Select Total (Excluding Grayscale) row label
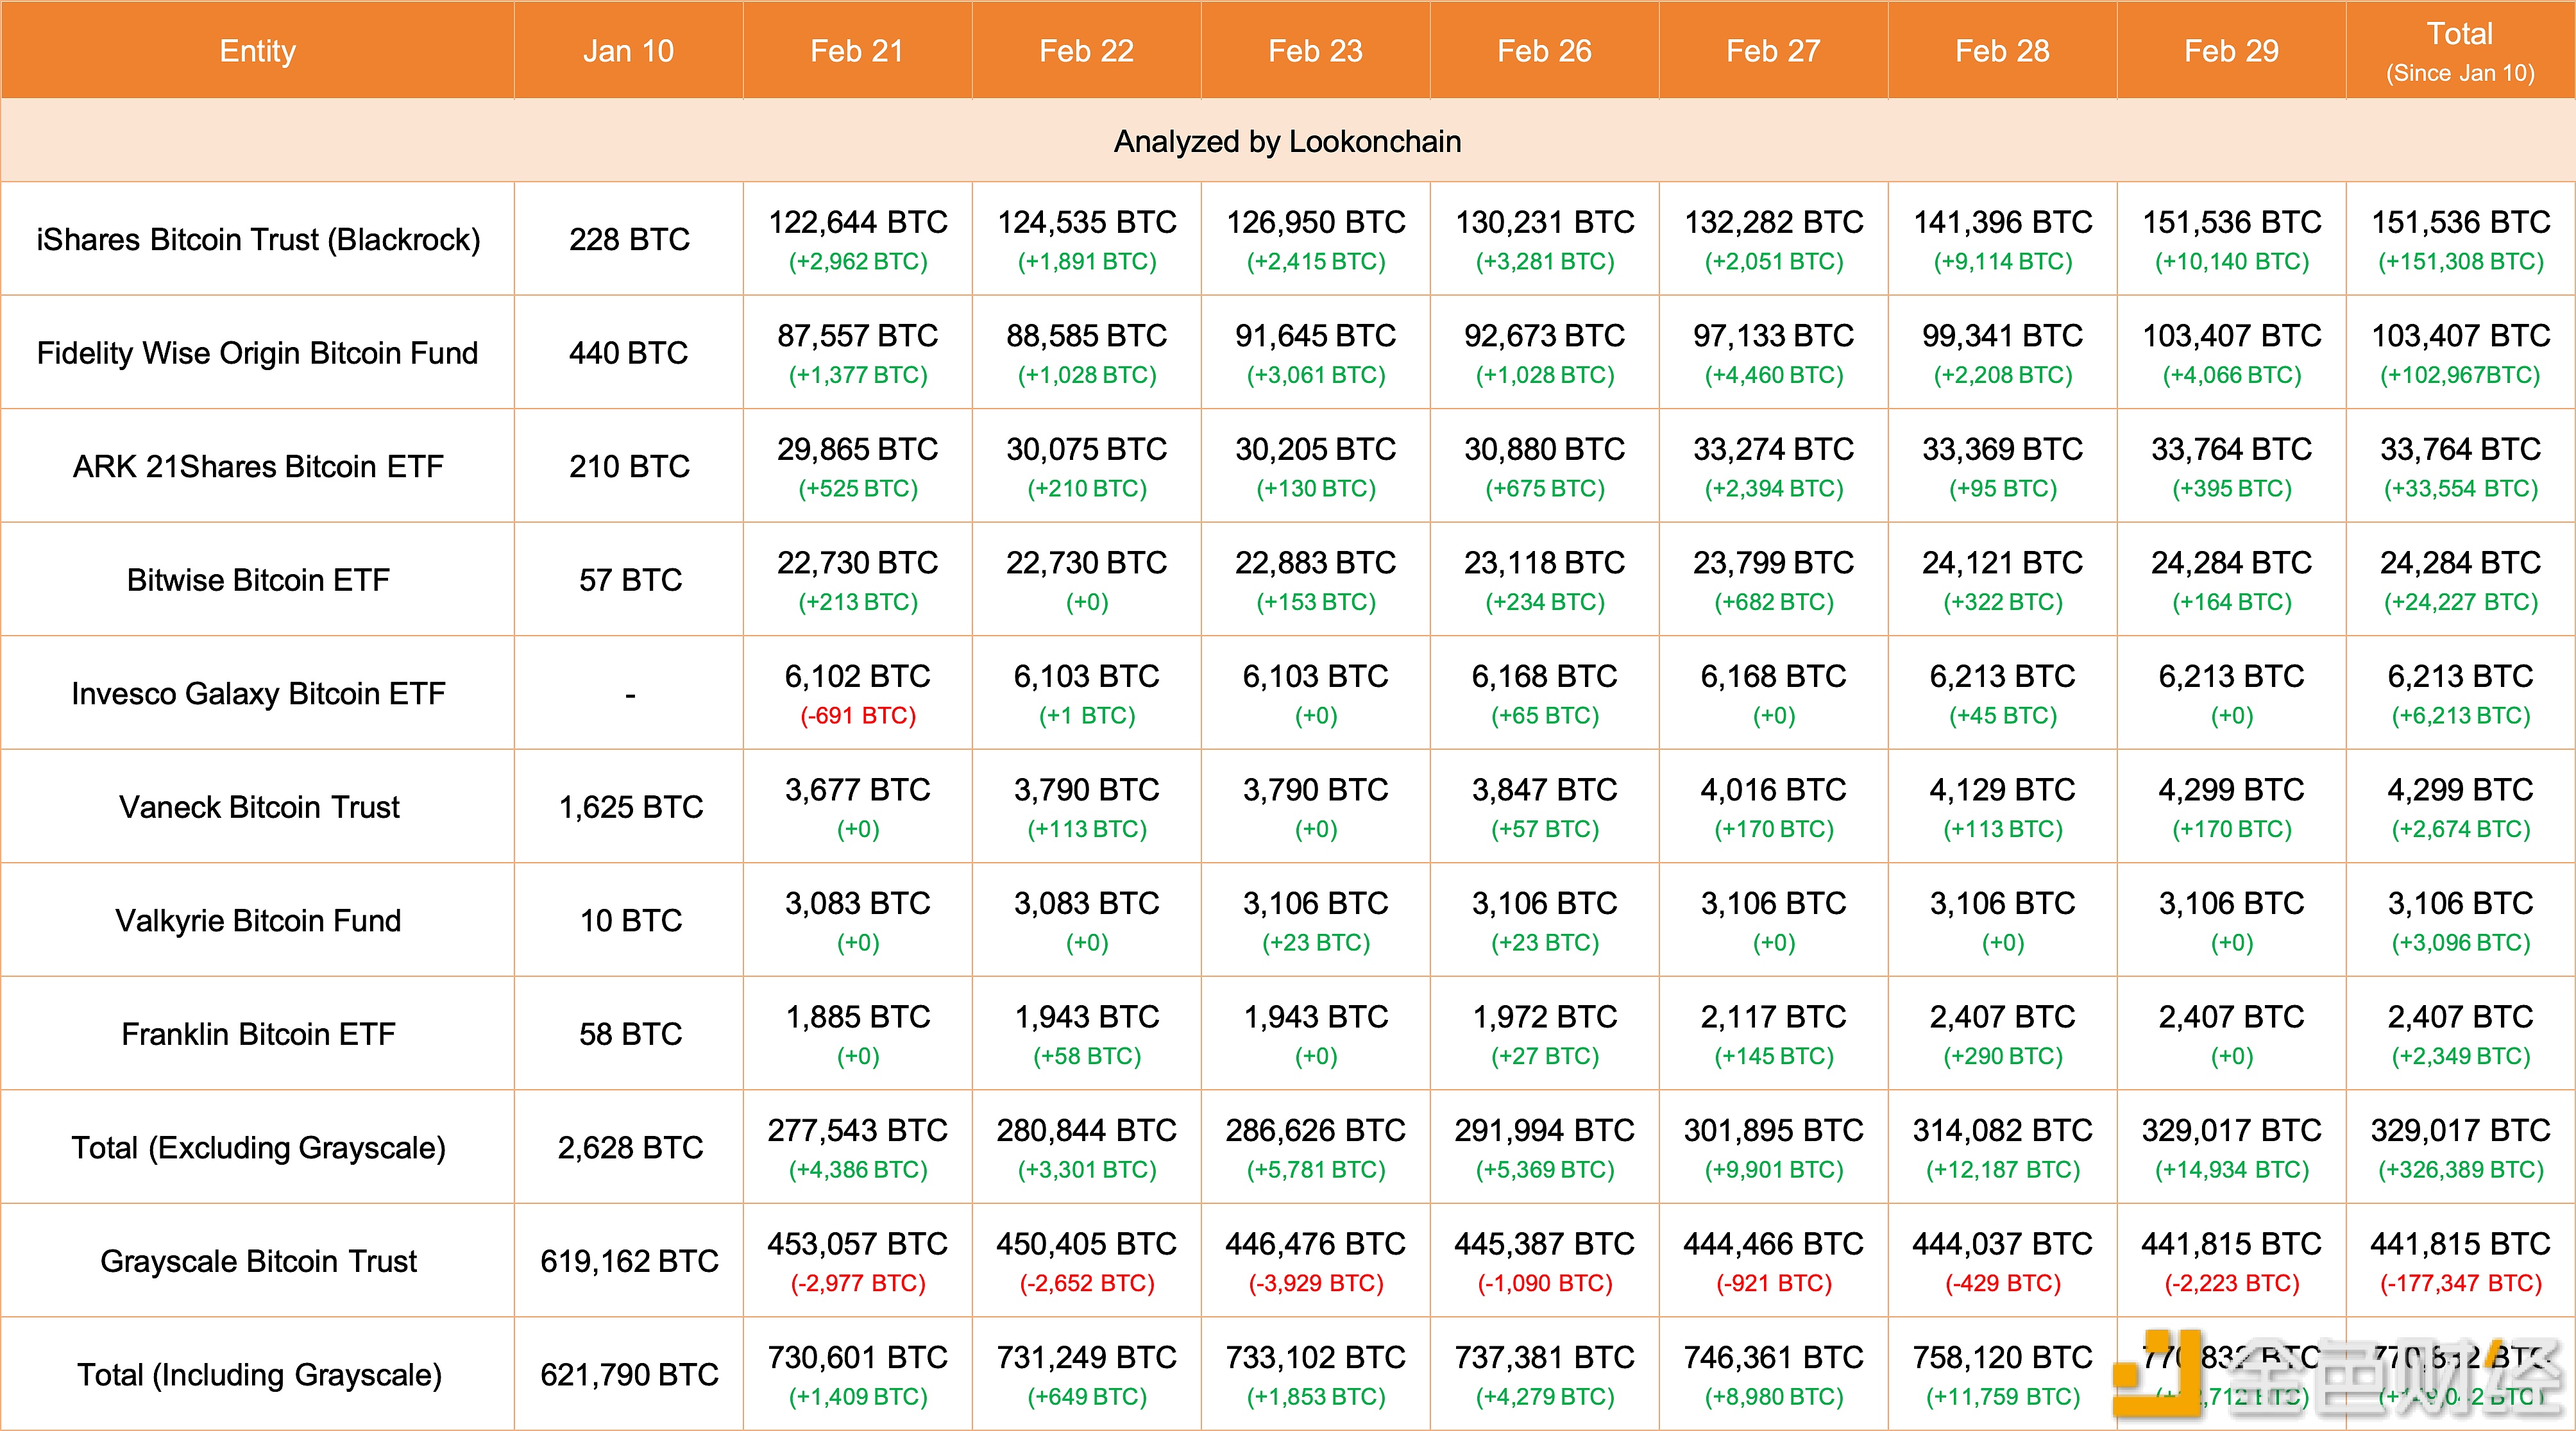This screenshot has width=2576, height=1431. click(258, 1147)
